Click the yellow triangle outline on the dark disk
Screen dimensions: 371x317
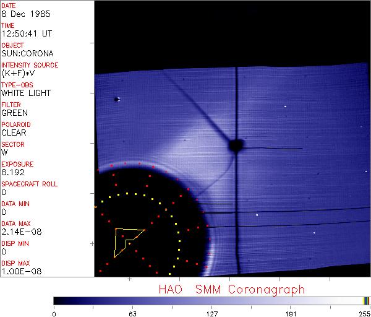coord(129,242)
